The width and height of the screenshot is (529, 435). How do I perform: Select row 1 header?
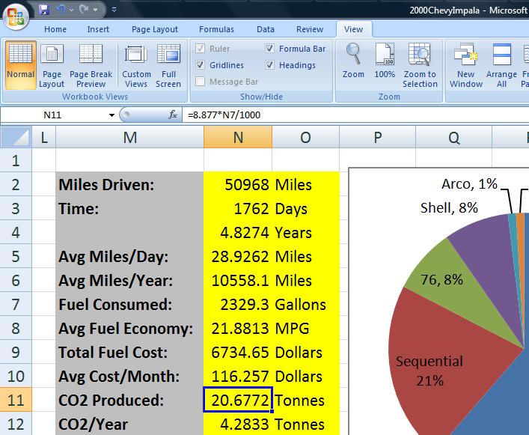(16, 160)
